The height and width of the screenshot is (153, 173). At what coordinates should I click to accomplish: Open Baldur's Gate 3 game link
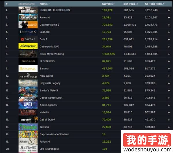coord(49,90)
